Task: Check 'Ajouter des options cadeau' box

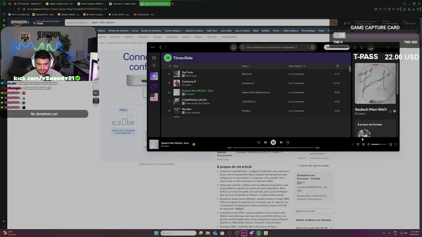Action: click(298, 166)
